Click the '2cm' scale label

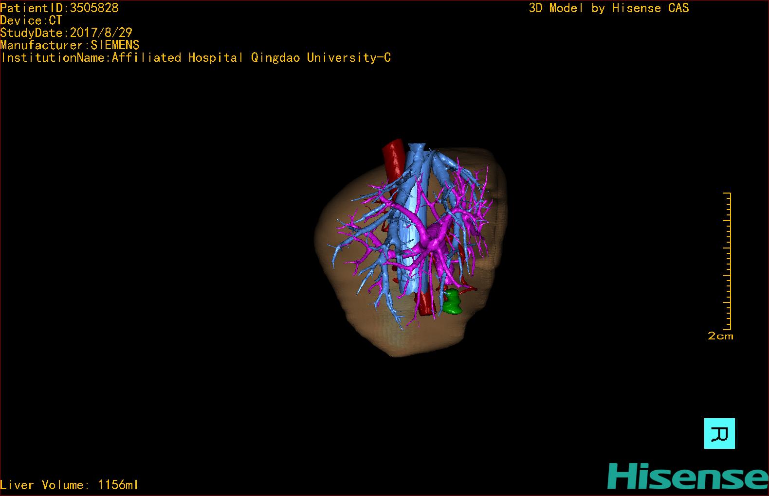pyautogui.click(x=720, y=336)
